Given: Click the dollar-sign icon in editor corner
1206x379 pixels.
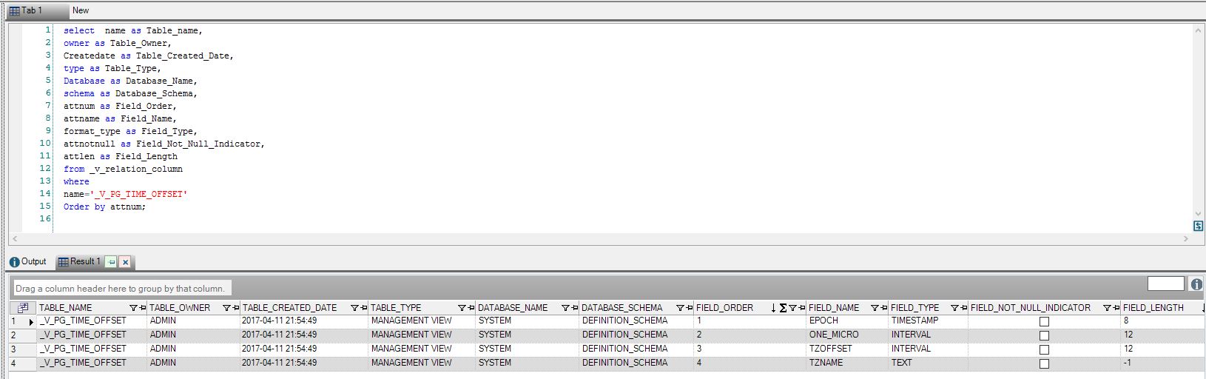Looking at the screenshot, I should pyautogui.click(x=1198, y=226).
